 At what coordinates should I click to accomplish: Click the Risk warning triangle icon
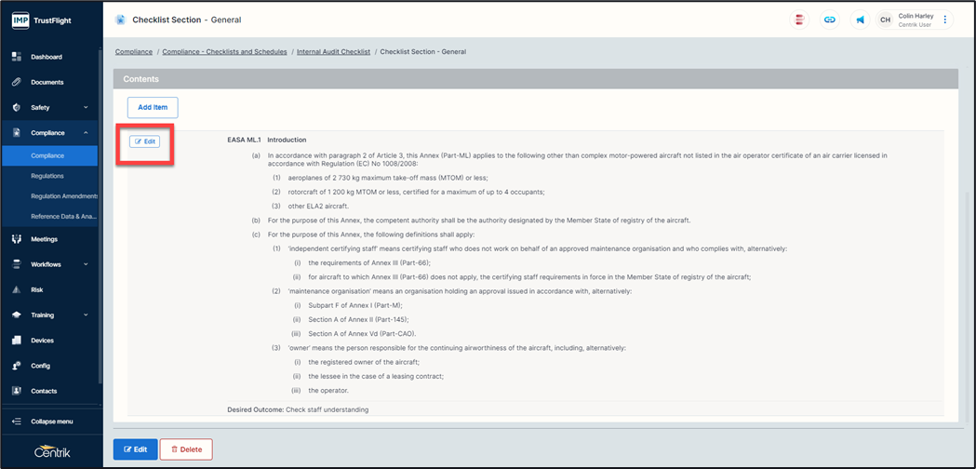click(17, 289)
